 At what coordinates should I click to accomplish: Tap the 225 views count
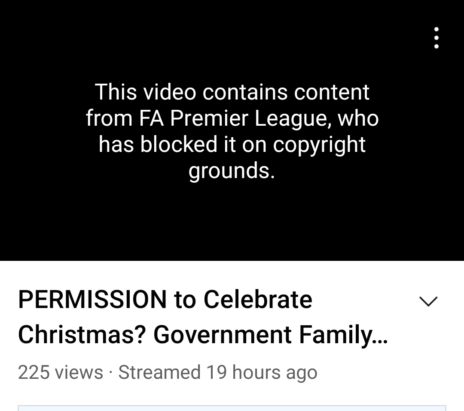point(61,372)
